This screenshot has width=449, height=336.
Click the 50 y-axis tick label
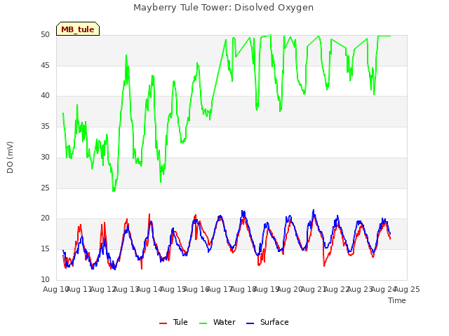[45, 34]
